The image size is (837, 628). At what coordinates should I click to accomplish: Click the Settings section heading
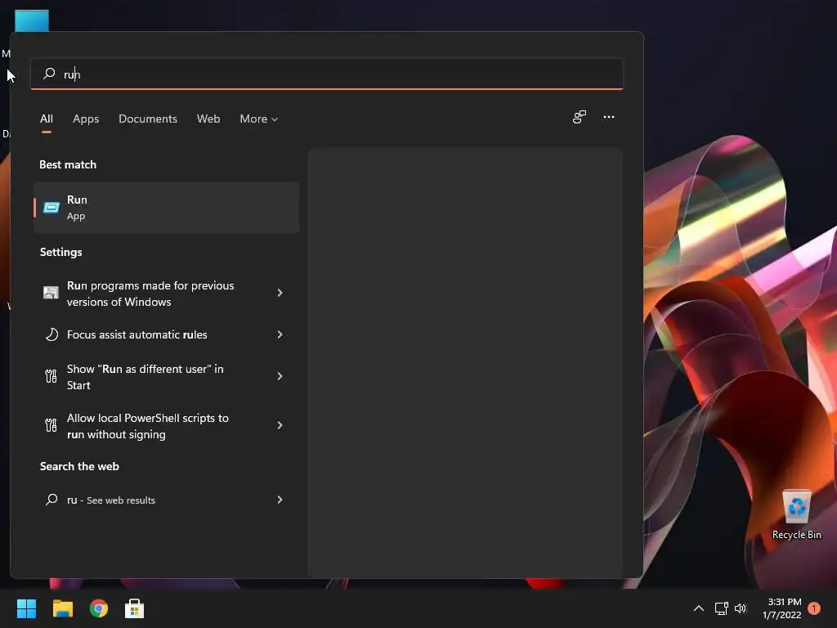(60, 252)
